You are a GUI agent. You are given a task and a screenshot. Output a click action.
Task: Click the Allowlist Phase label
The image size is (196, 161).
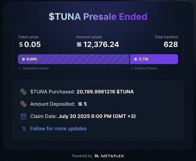coord(36,68)
